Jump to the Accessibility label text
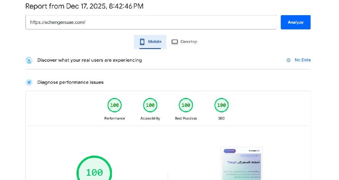The height and width of the screenshot is (180, 339). (150, 118)
